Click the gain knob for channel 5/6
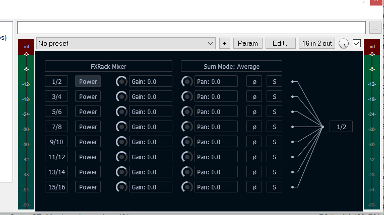Viewport: 384px width, 215px height. [x=121, y=112]
